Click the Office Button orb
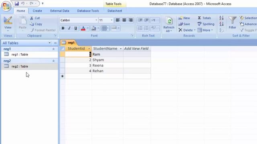The width and height of the screenshot is (257, 144). pyautogui.click(x=6, y=6)
